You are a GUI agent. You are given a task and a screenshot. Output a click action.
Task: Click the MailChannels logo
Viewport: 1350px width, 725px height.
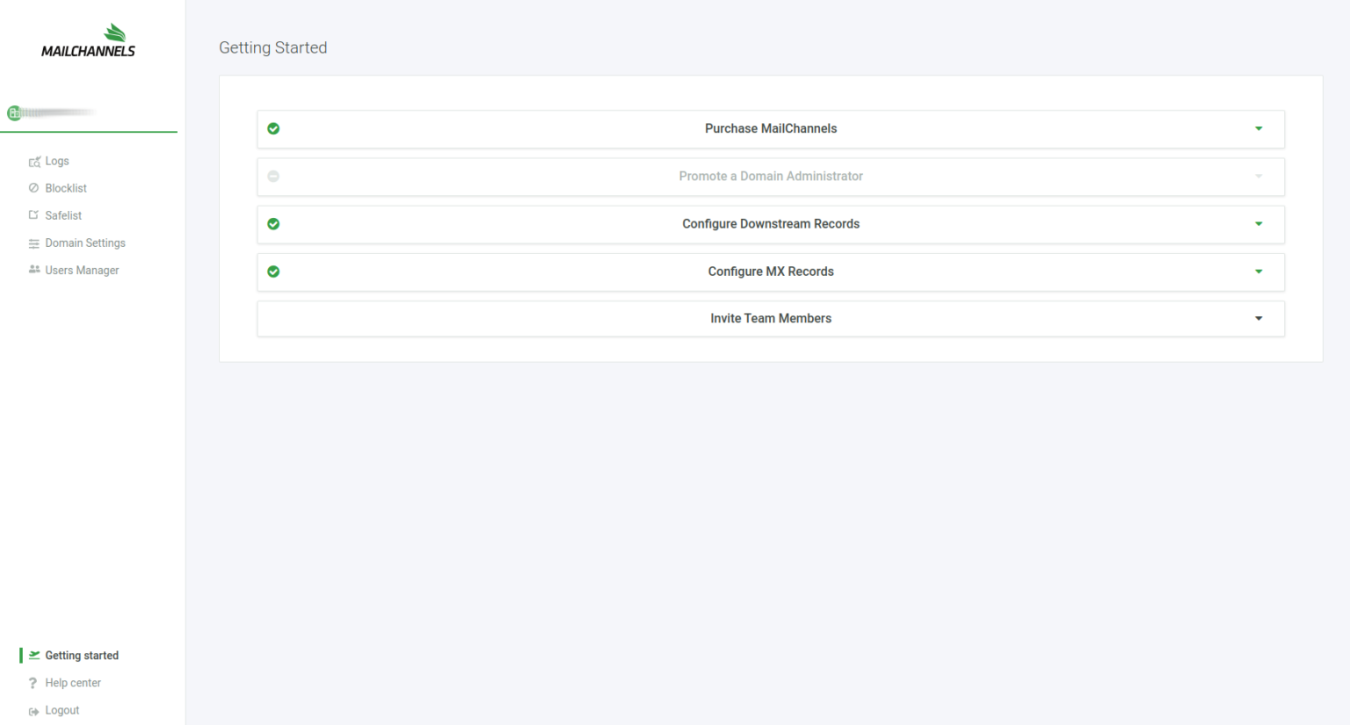tap(88, 39)
